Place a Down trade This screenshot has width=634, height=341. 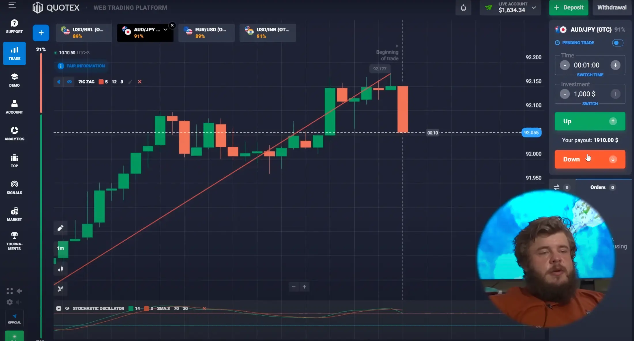tap(590, 159)
